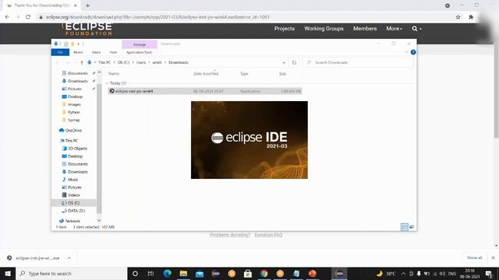Open the Donation FAQ link

click(x=268, y=235)
